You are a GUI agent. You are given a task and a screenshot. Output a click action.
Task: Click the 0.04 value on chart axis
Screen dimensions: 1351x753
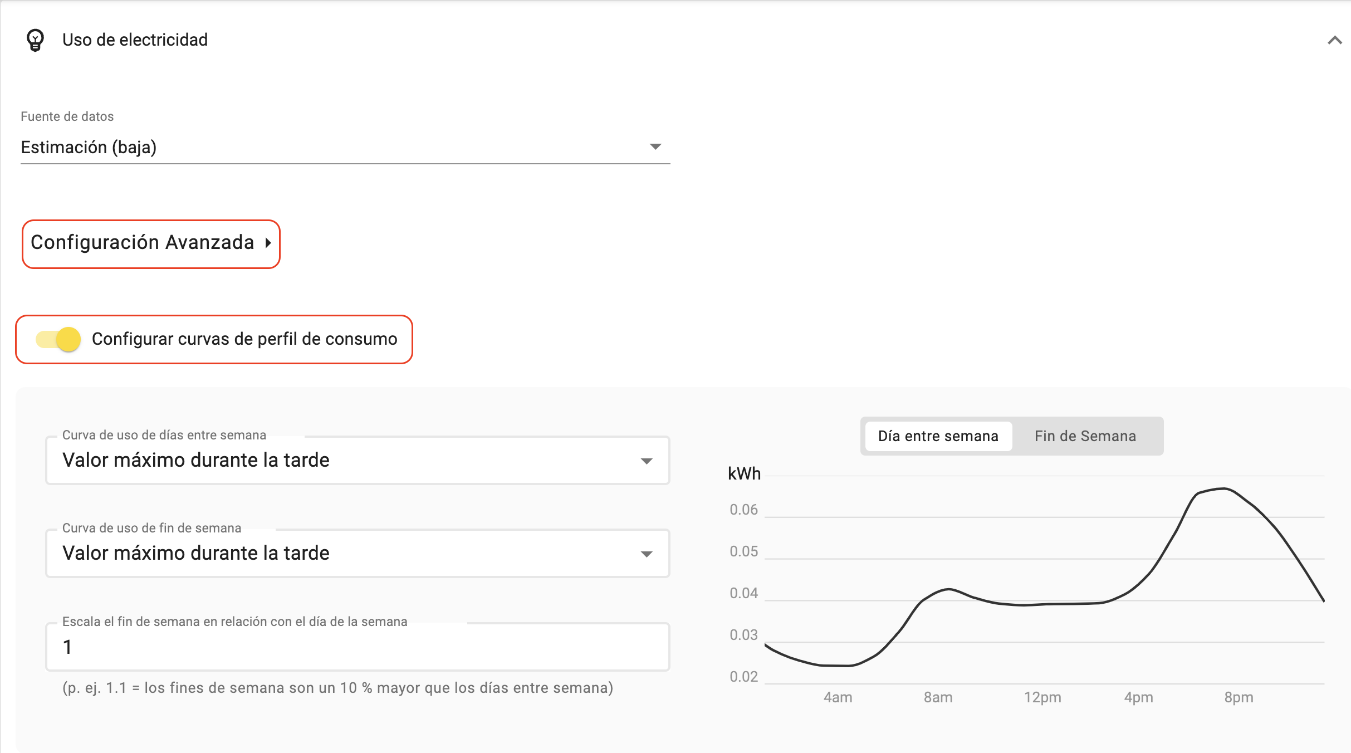tap(744, 593)
